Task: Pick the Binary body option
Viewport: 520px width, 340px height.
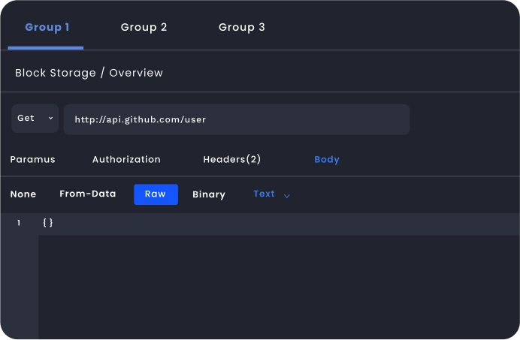Action: [x=208, y=194]
